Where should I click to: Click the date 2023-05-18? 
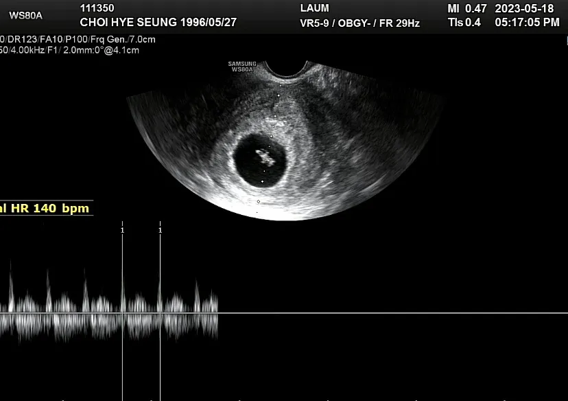[524, 8]
